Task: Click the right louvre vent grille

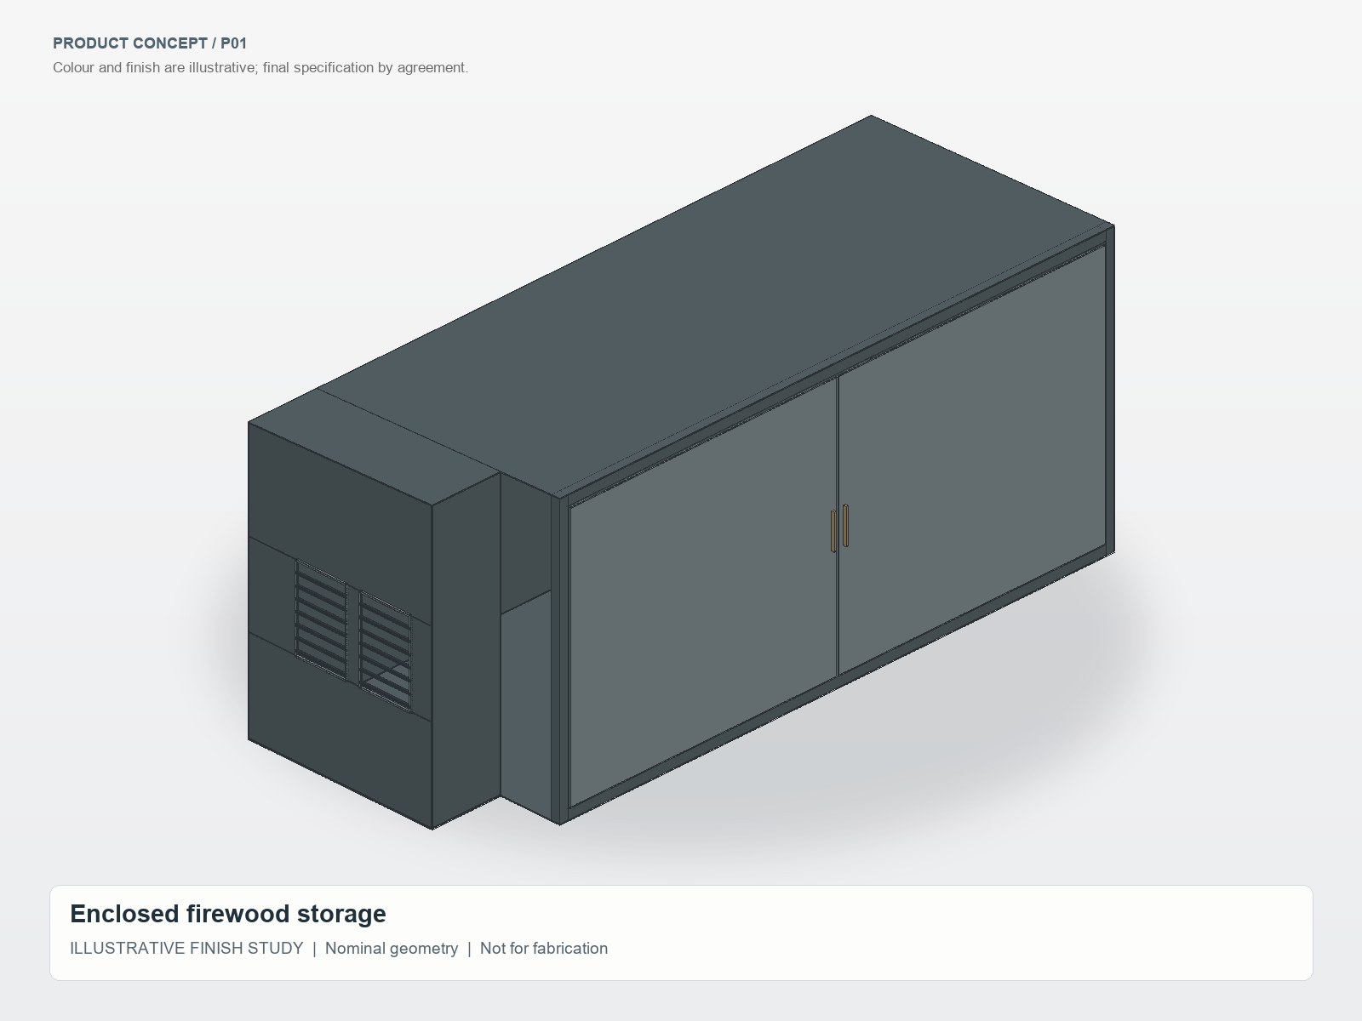Action: pyautogui.click(x=386, y=651)
